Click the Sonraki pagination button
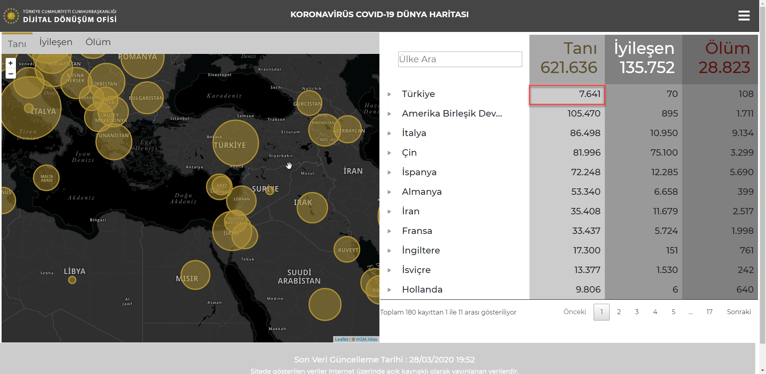This screenshot has height=374, width=766. [738, 312]
